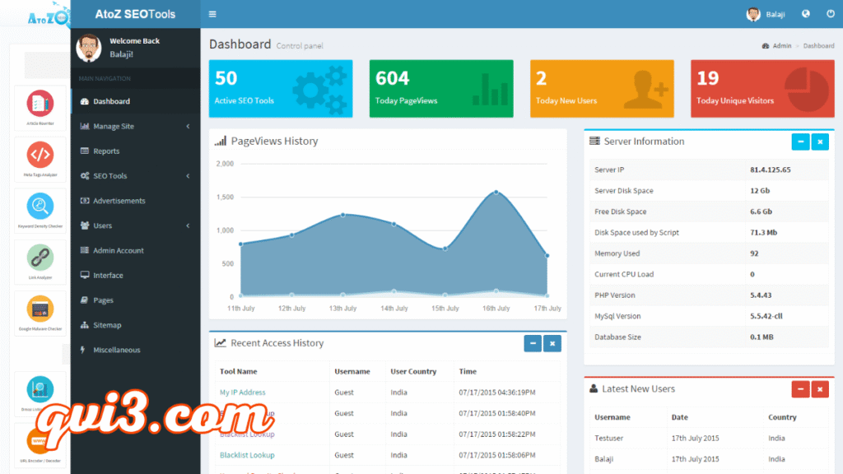Screen dimensions: 843x474
Task: Close the Recent Access History panel
Action: pos(552,343)
